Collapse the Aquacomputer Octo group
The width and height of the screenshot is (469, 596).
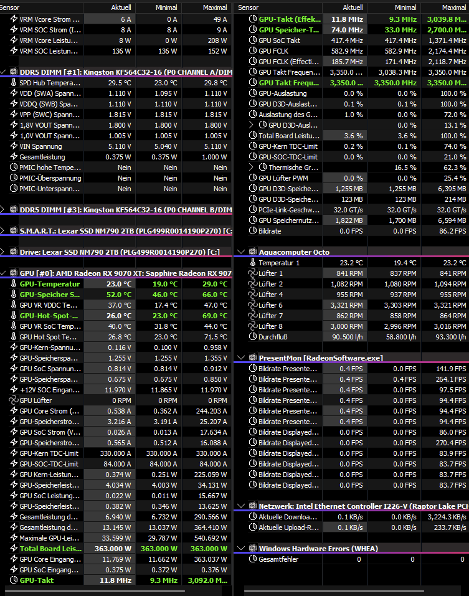point(241,252)
